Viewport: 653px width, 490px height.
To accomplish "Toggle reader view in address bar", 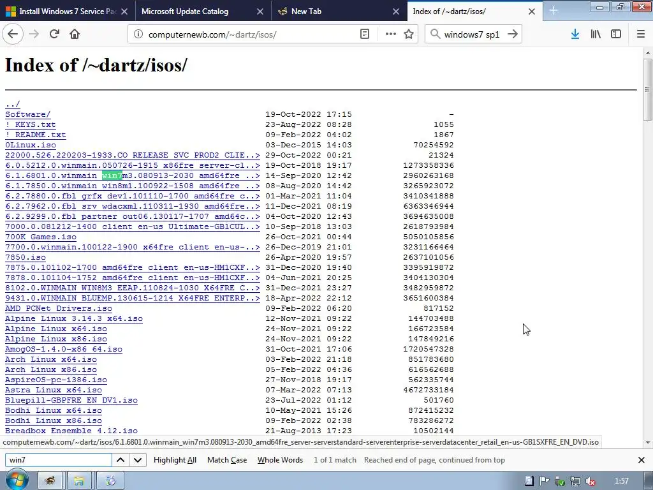I will coord(364,34).
